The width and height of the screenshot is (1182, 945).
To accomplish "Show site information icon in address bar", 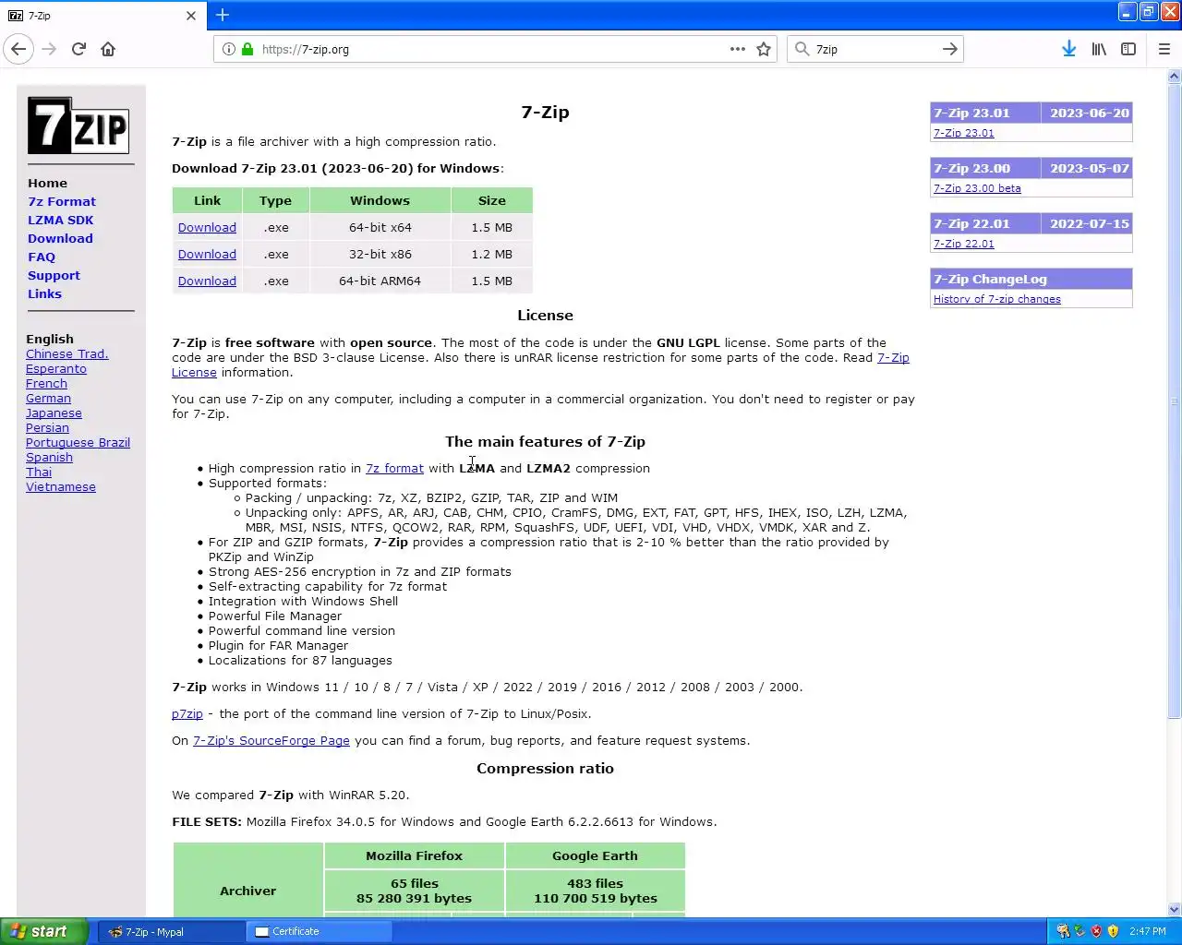I will pos(228,49).
